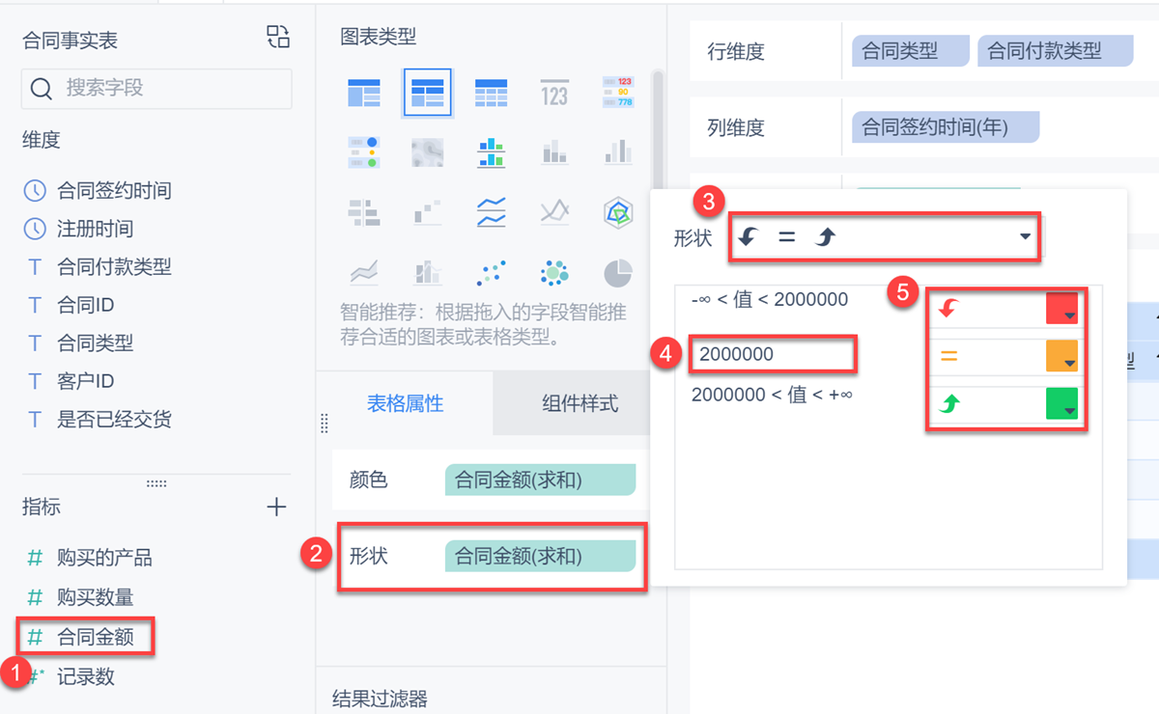The width and height of the screenshot is (1159, 714).
Task: Pick the bubble cluster chart icon
Action: pos(554,273)
